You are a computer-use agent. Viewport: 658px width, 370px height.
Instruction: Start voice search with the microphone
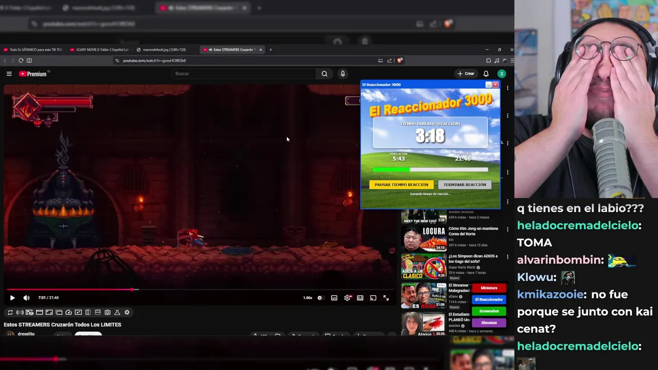click(x=343, y=73)
